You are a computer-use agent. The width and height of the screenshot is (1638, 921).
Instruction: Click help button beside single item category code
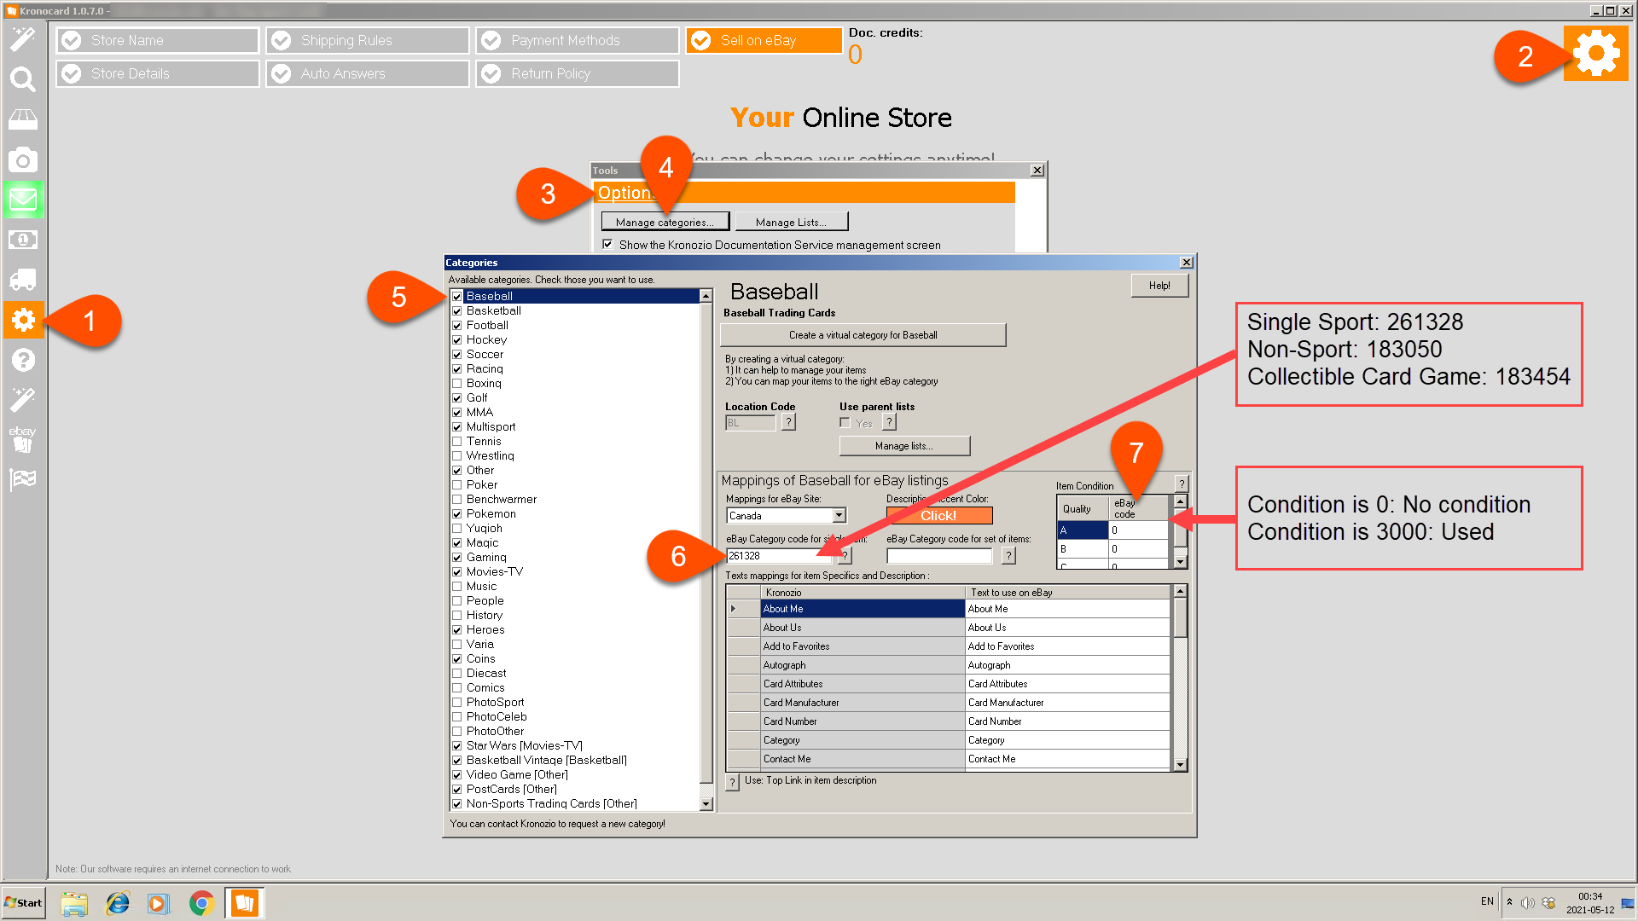[845, 556]
